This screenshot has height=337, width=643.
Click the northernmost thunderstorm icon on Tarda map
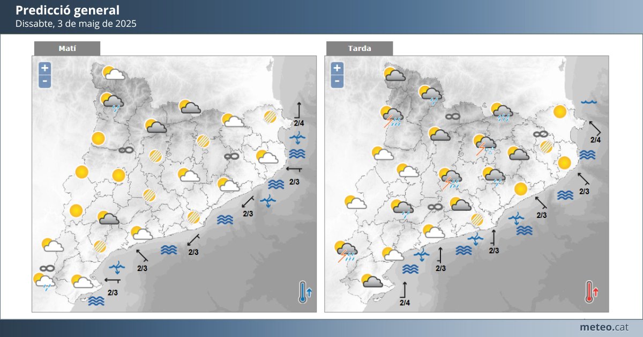tap(391, 116)
